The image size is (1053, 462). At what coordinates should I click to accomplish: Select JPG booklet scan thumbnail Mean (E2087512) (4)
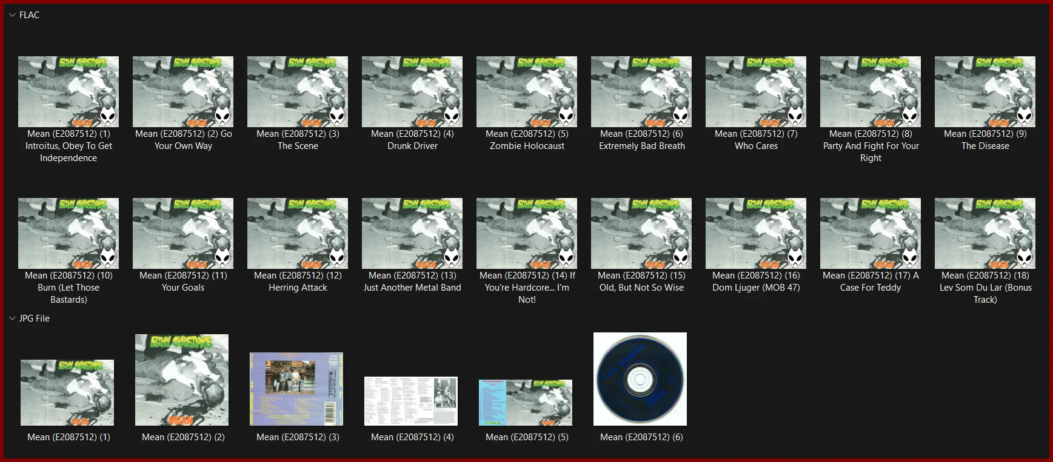(411, 401)
